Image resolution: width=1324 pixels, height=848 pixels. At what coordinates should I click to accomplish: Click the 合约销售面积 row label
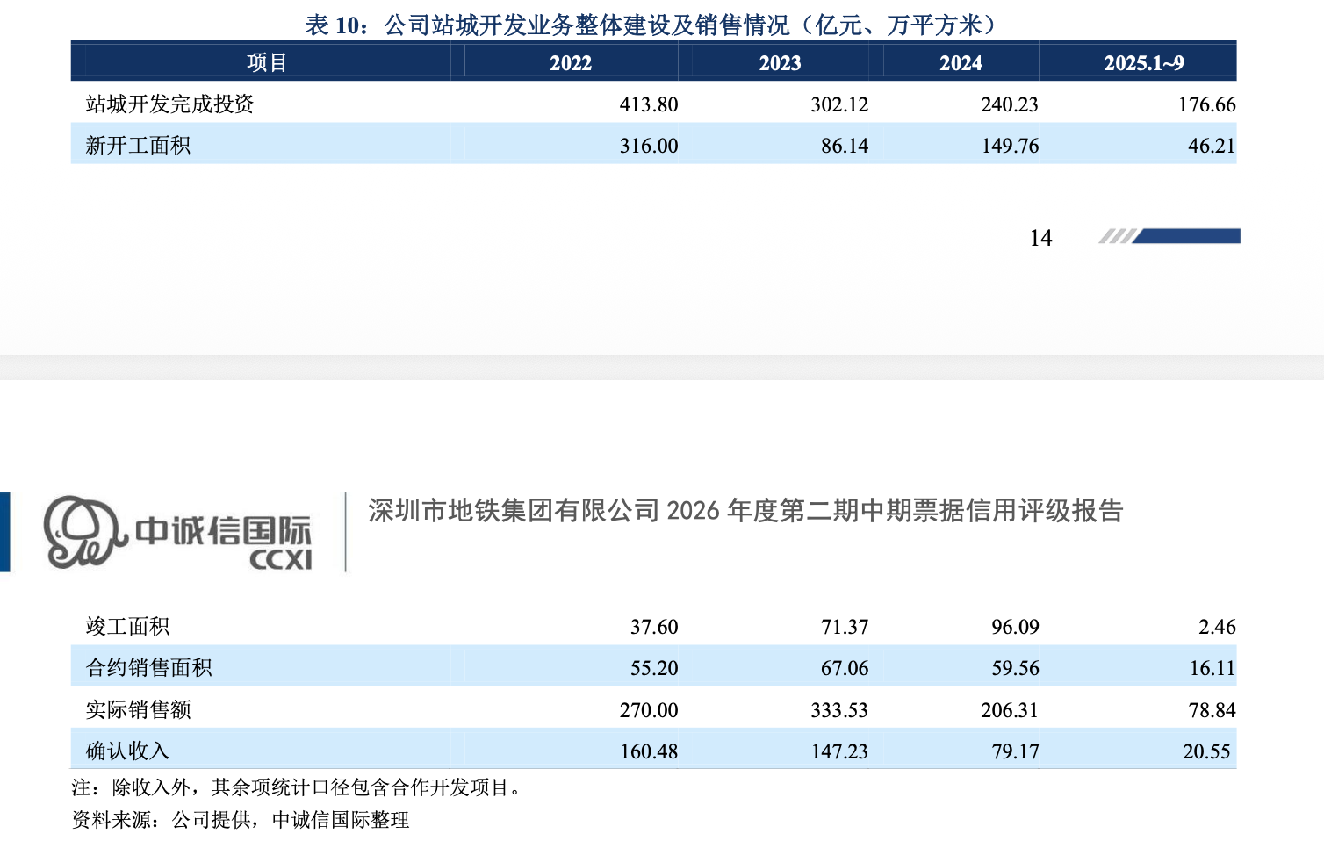148,668
